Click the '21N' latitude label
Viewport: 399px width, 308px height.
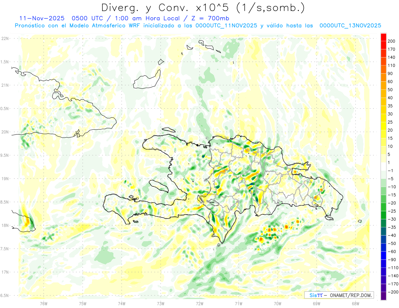pyautogui.click(x=5, y=85)
